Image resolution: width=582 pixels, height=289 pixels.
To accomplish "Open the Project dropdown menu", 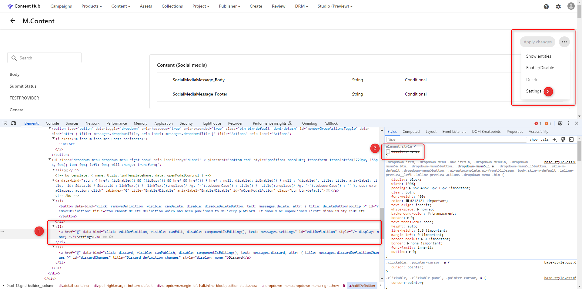I will (201, 6).
